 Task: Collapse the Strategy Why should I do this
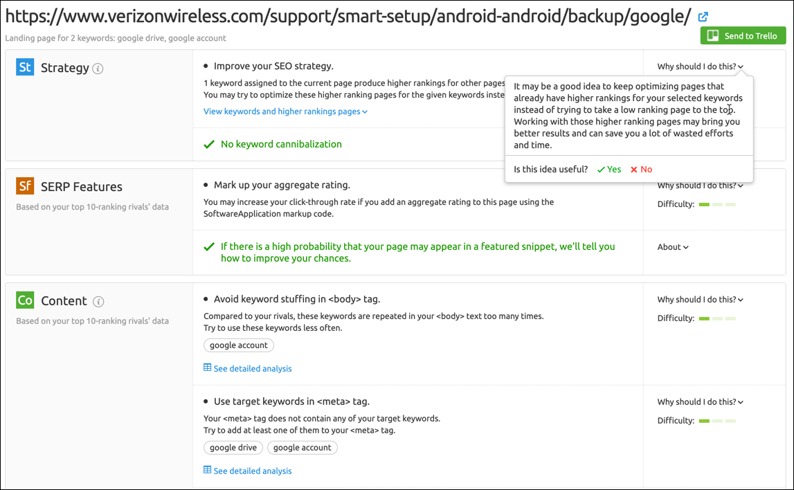(x=700, y=66)
